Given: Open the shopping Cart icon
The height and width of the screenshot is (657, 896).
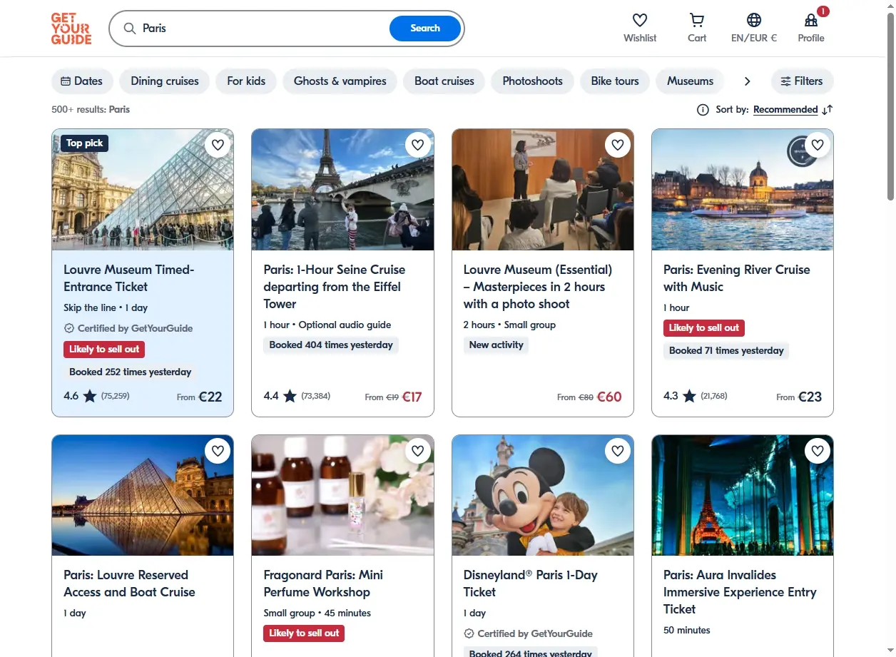Looking at the screenshot, I should [x=697, y=20].
